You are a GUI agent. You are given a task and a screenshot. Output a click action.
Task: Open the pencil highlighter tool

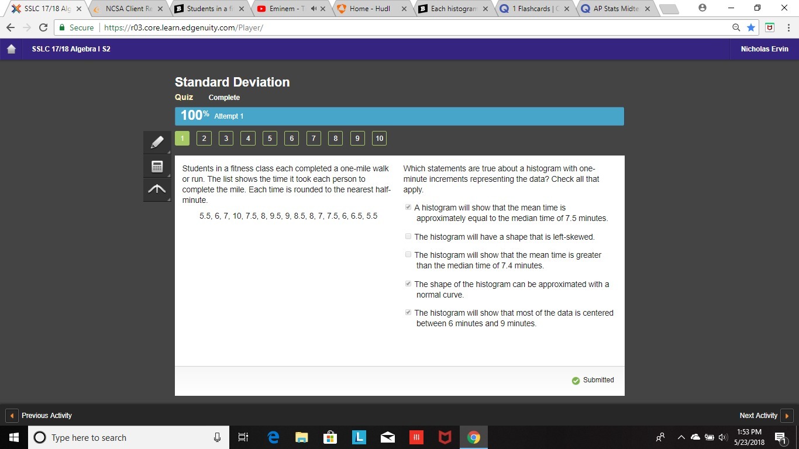tap(157, 142)
